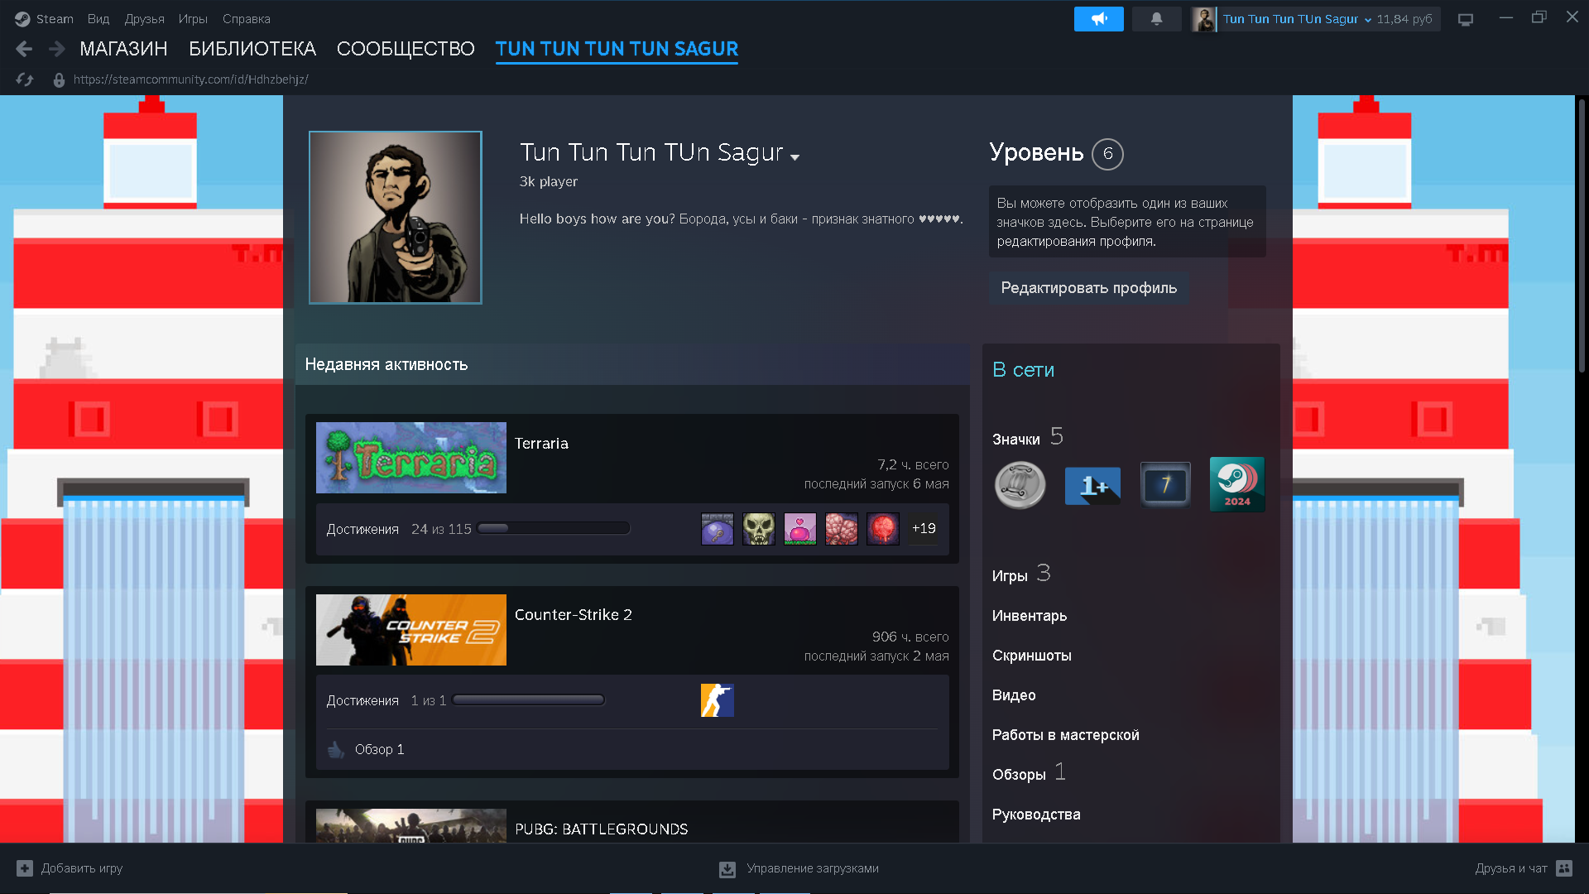The width and height of the screenshot is (1589, 894).
Task: Open the announcements megaphone button
Action: (x=1098, y=19)
